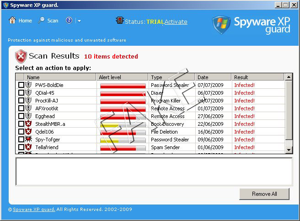This screenshot has width=300, height=221.
Task: Sort by the Alert level column header
Action: pos(122,77)
